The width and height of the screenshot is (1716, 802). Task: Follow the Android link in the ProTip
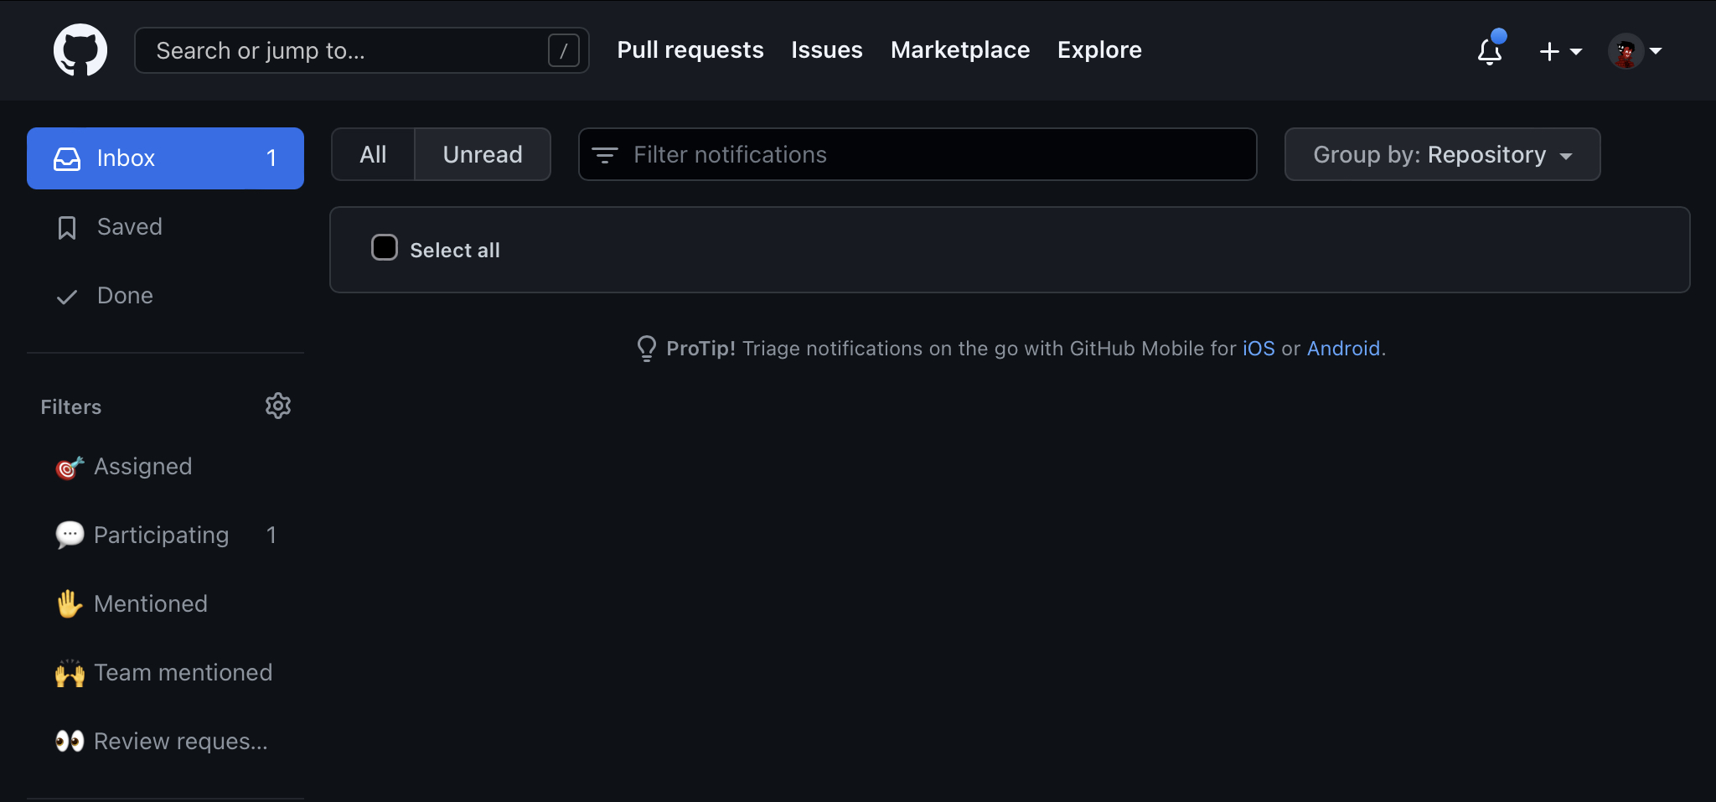(x=1342, y=349)
